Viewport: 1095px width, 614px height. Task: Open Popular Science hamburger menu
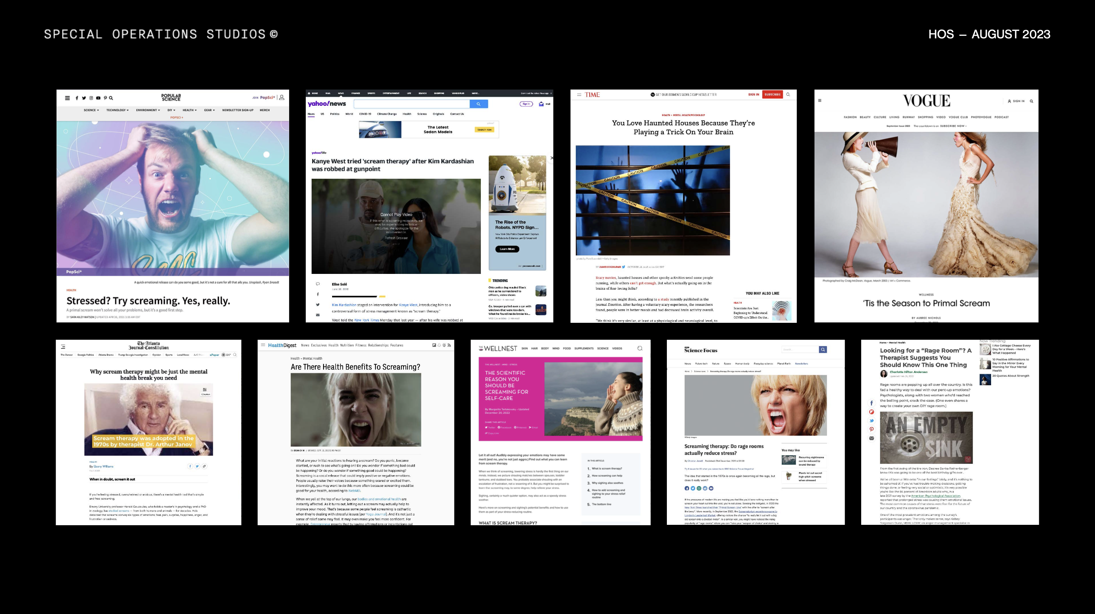pyautogui.click(x=67, y=98)
